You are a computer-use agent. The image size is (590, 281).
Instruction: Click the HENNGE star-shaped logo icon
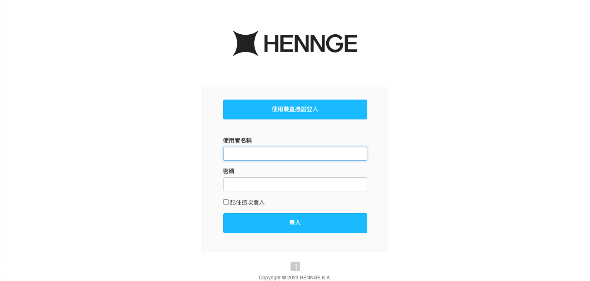tap(246, 43)
